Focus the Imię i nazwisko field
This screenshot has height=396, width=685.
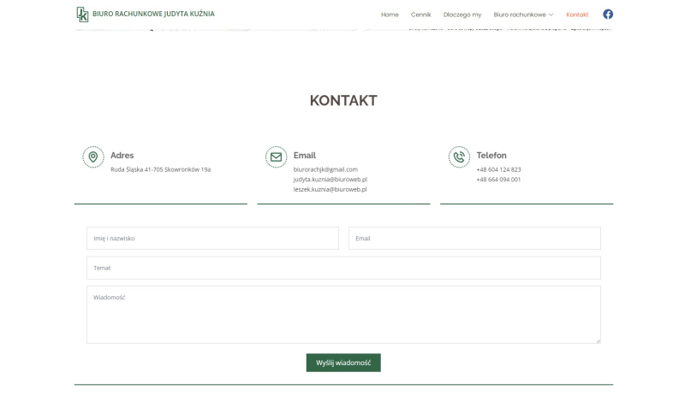(212, 239)
